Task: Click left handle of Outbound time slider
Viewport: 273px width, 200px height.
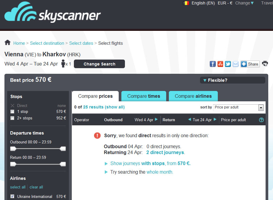Action: [x=13, y=149]
